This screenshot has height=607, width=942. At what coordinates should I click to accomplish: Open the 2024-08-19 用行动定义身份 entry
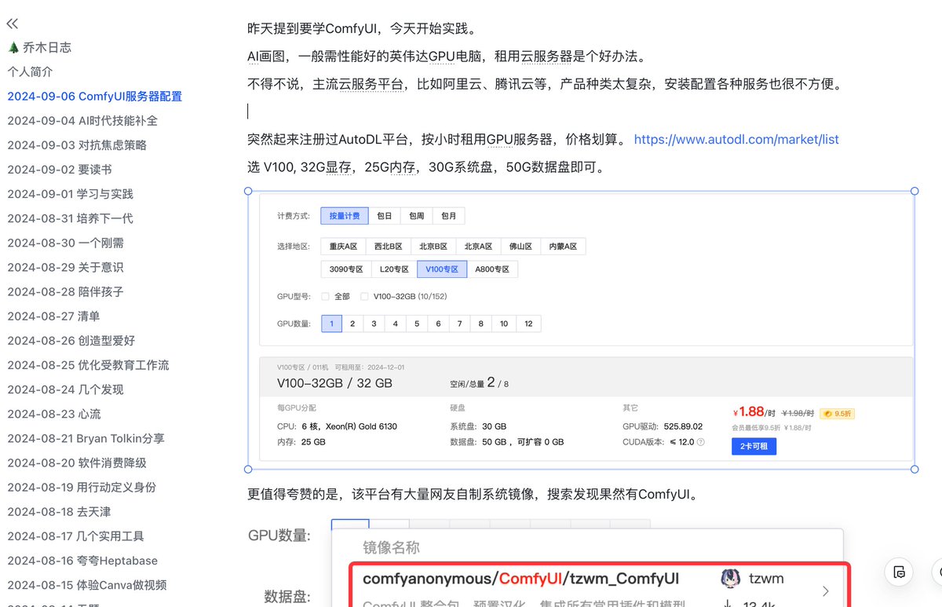tap(82, 487)
